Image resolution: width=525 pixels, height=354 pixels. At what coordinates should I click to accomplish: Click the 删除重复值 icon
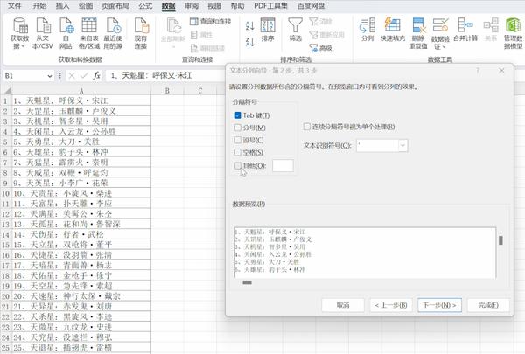[x=418, y=25]
